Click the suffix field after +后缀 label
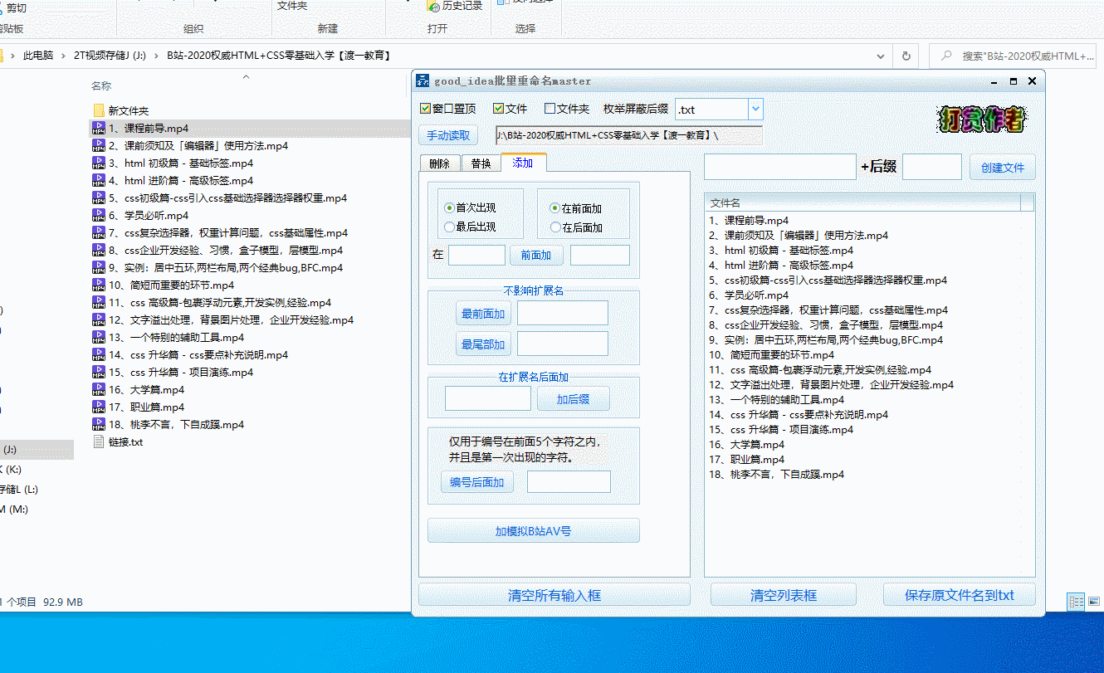Image resolution: width=1104 pixels, height=673 pixels. coord(932,167)
